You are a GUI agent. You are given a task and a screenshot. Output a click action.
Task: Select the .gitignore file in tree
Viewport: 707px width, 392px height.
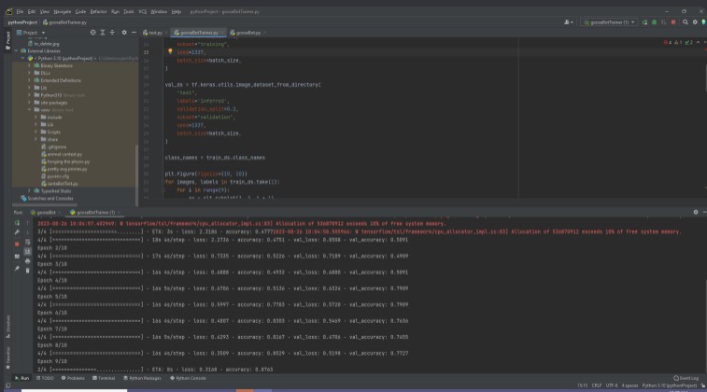53,147
